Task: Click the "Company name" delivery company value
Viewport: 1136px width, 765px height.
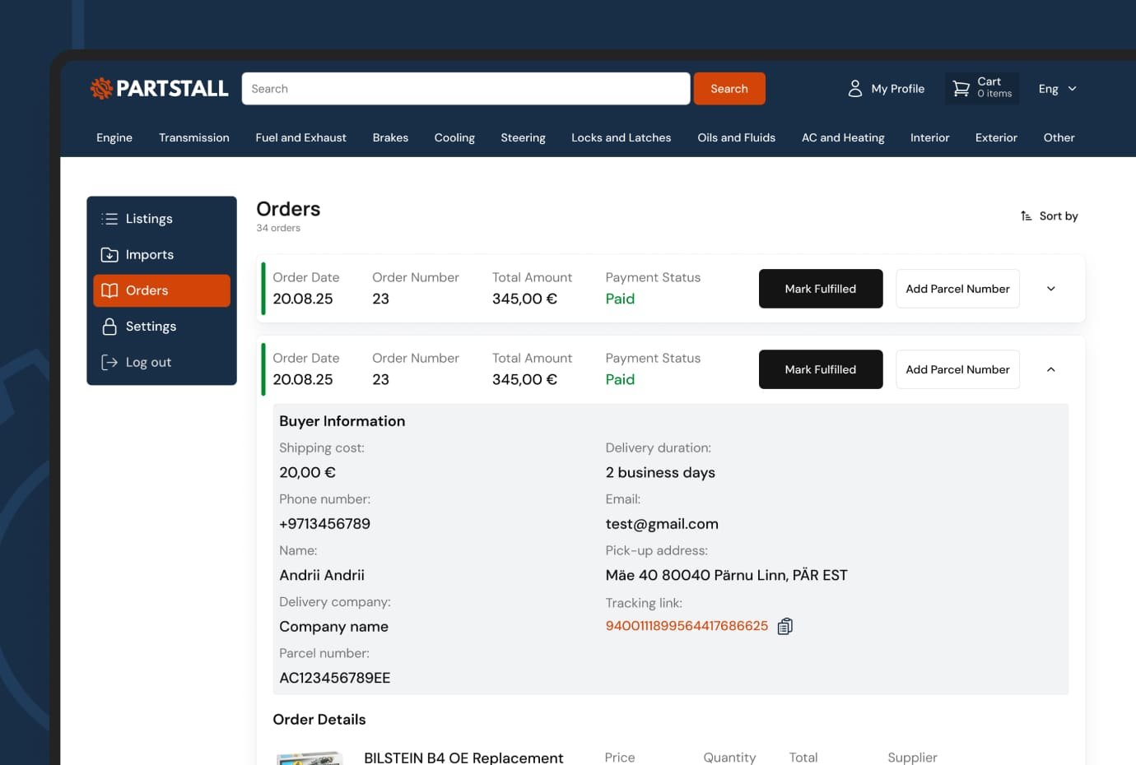Action: (x=333, y=627)
